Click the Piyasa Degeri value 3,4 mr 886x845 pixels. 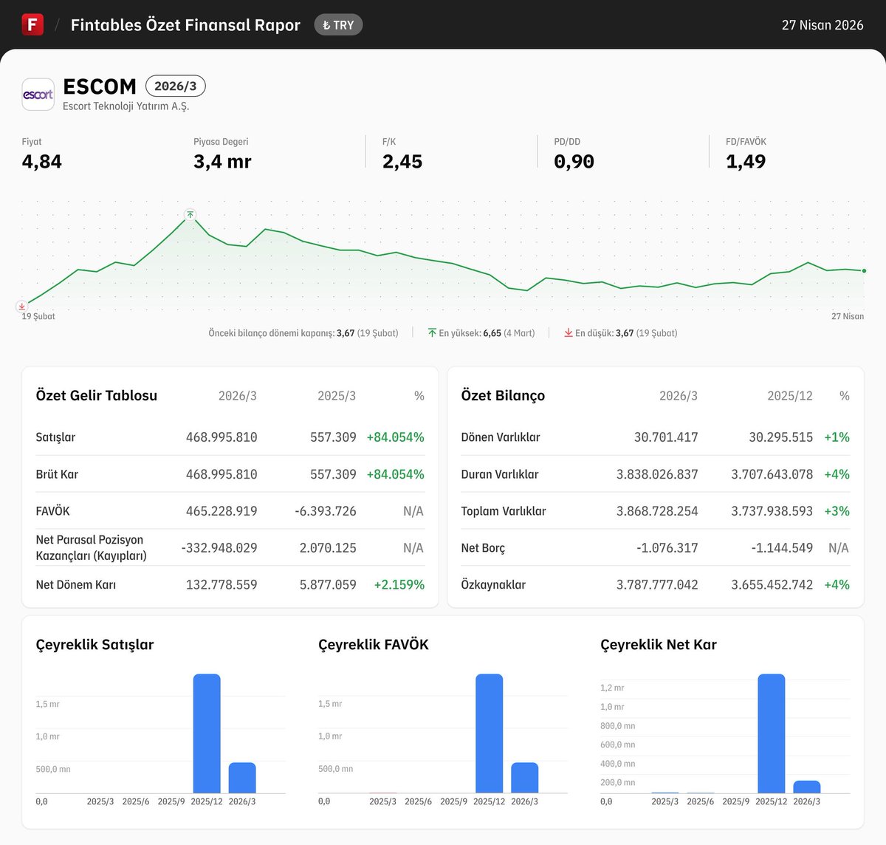[x=222, y=162]
